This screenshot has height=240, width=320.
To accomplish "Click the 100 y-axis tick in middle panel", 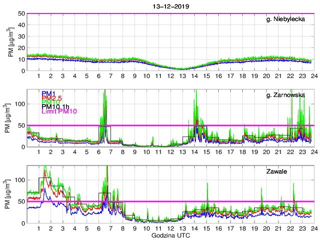I will (x=20, y=104).
